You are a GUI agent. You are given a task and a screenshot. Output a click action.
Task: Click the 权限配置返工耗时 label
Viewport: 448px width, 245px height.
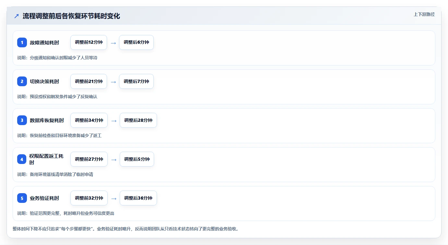(46, 159)
